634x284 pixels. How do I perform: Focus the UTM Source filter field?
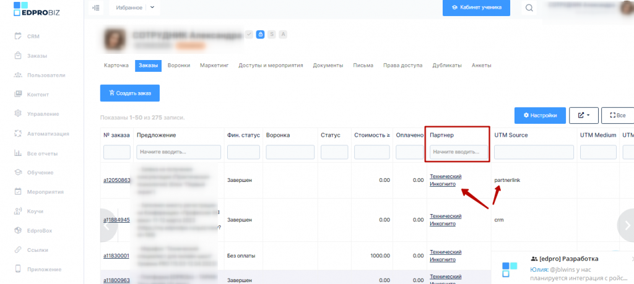coord(534,152)
